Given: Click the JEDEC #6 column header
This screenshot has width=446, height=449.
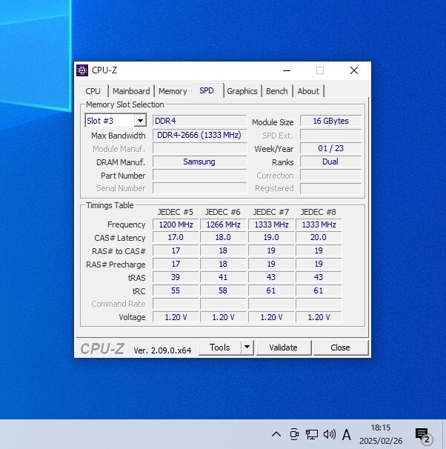Looking at the screenshot, I should pyautogui.click(x=223, y=212).
